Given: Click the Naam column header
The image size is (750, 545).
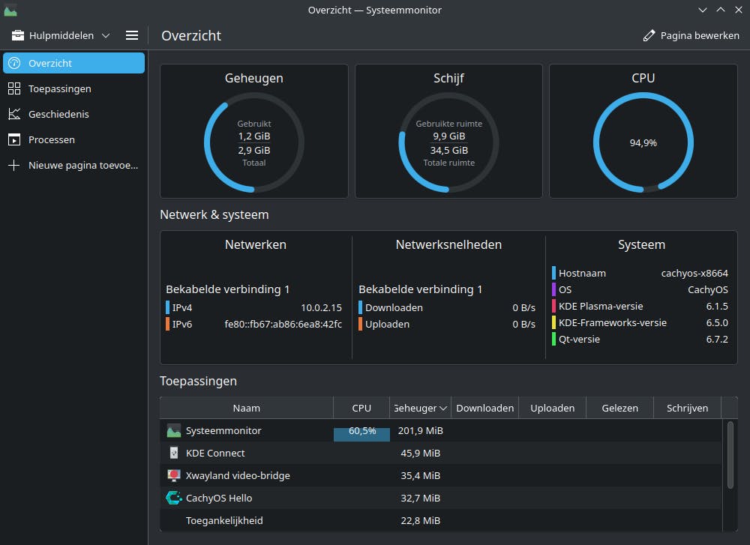Looking at the screenshot, I should click(246, 408).
